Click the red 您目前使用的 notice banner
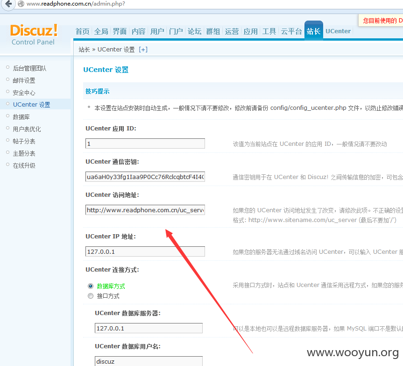 click(x=381, y=20)
